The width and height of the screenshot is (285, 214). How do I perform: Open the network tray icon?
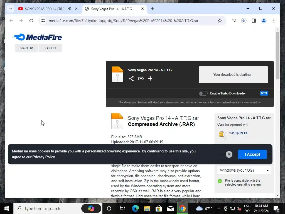pyautogui.click(x=232, y=208)
